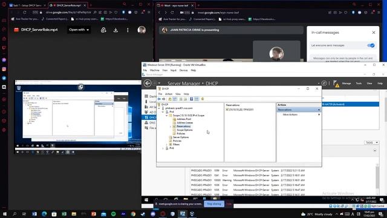Click Stop sharing button

pyautogui.click(x=214, y=204)
